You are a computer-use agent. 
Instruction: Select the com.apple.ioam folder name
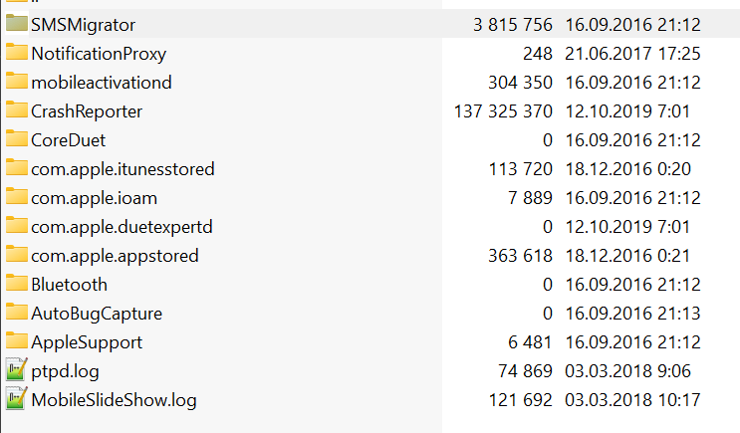click(94, 198)
